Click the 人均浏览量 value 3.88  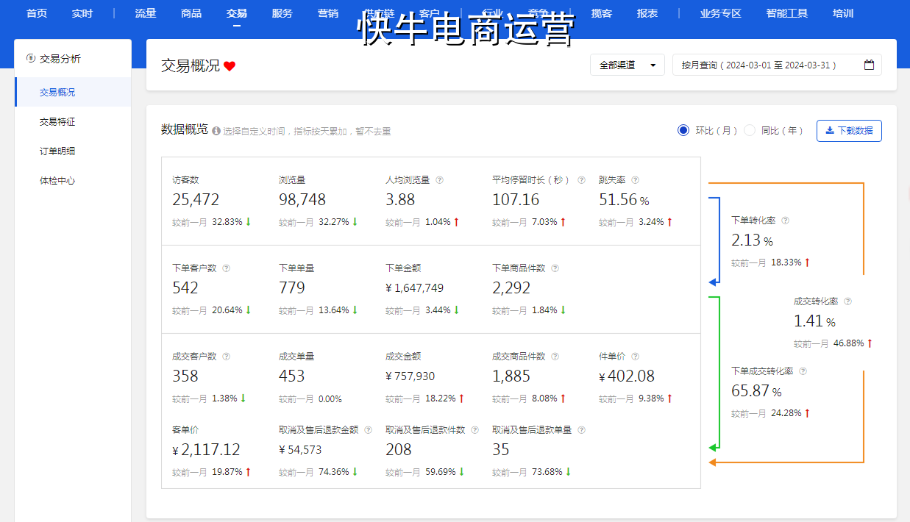pyautogui.click(x=400, y=200)
